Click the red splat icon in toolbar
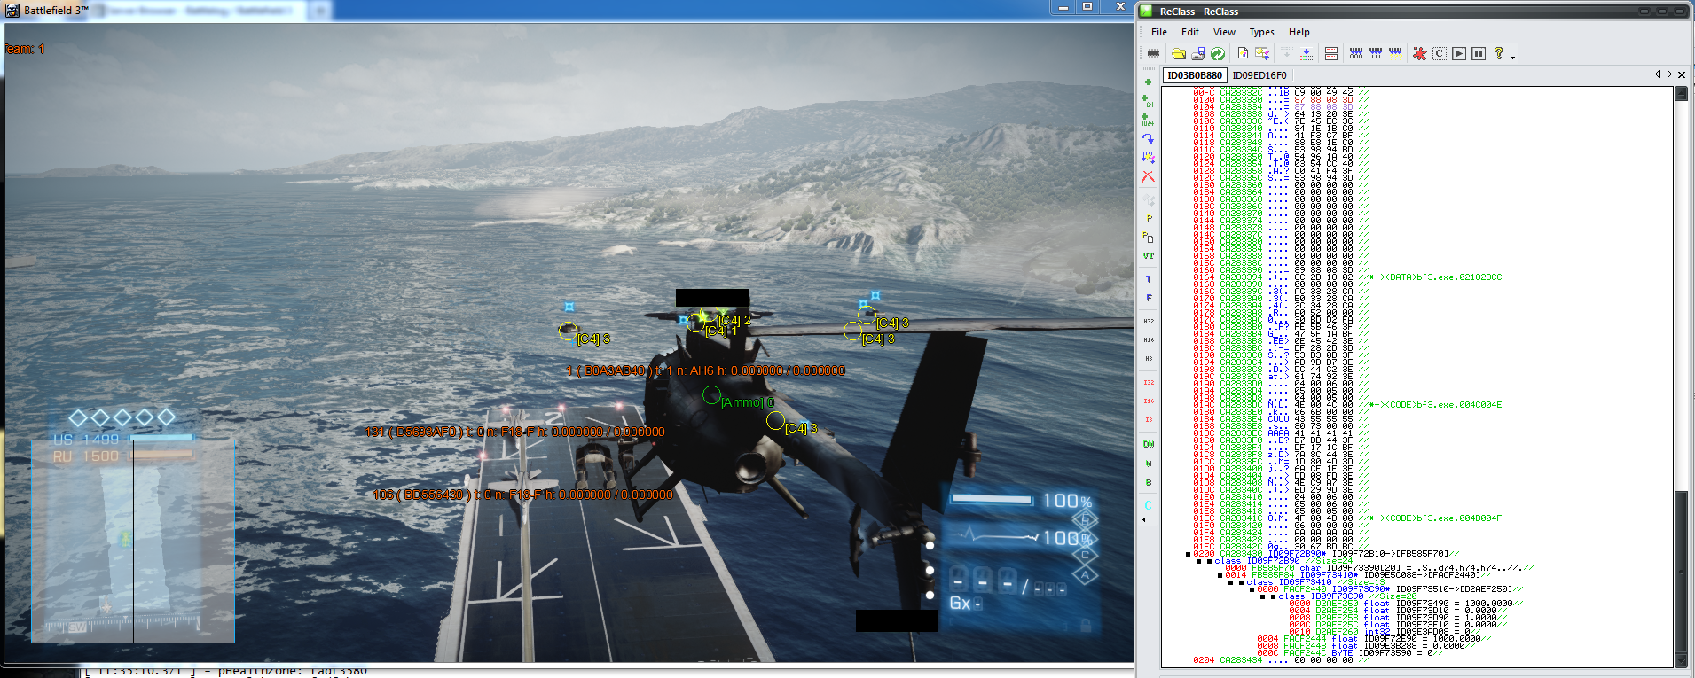Viewport: 1695px width, 678px height. (x=1419, y=54)
